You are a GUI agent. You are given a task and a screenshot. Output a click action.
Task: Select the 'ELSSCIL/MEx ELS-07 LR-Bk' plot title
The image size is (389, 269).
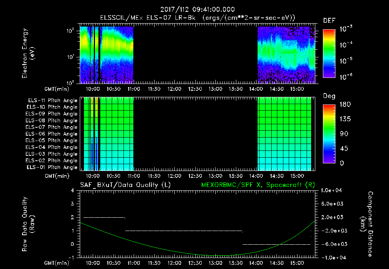click(x=148, y=18)
